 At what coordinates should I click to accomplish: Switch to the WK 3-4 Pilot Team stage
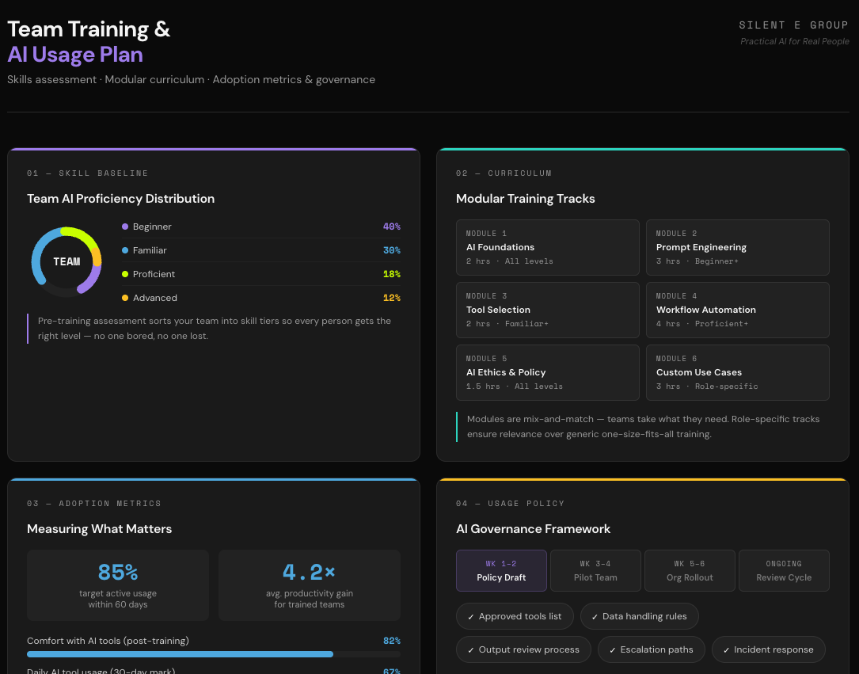coord(595,570)
